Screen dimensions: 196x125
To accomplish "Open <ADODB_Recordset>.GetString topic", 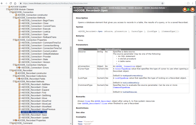I will click(x=36, y=95).
